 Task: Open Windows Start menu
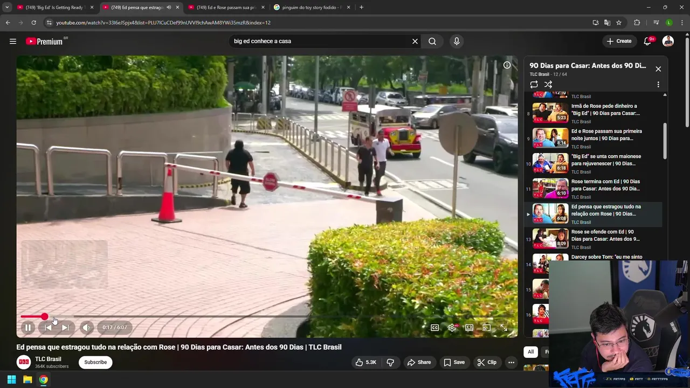11,379
